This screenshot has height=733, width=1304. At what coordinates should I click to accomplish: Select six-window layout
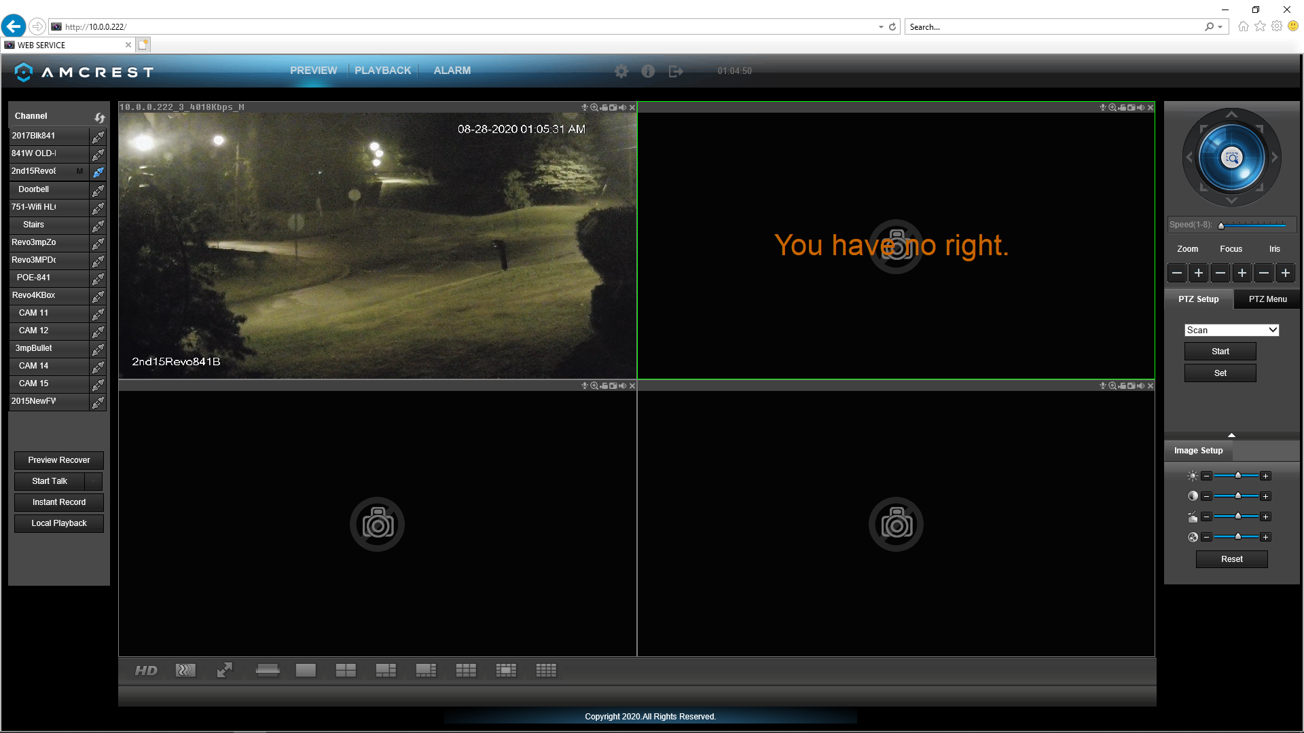click(386, 671)
